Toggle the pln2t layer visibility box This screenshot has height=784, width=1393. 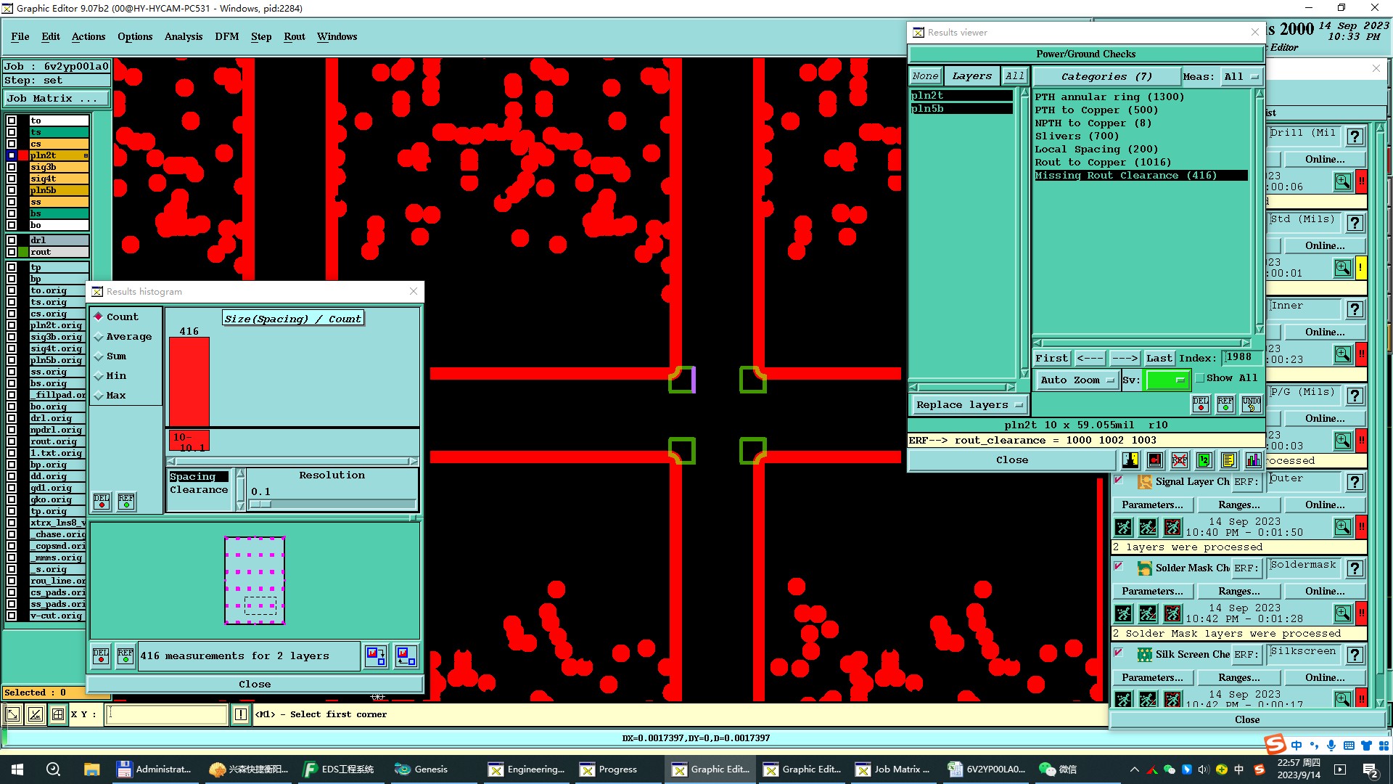[12, 155]
